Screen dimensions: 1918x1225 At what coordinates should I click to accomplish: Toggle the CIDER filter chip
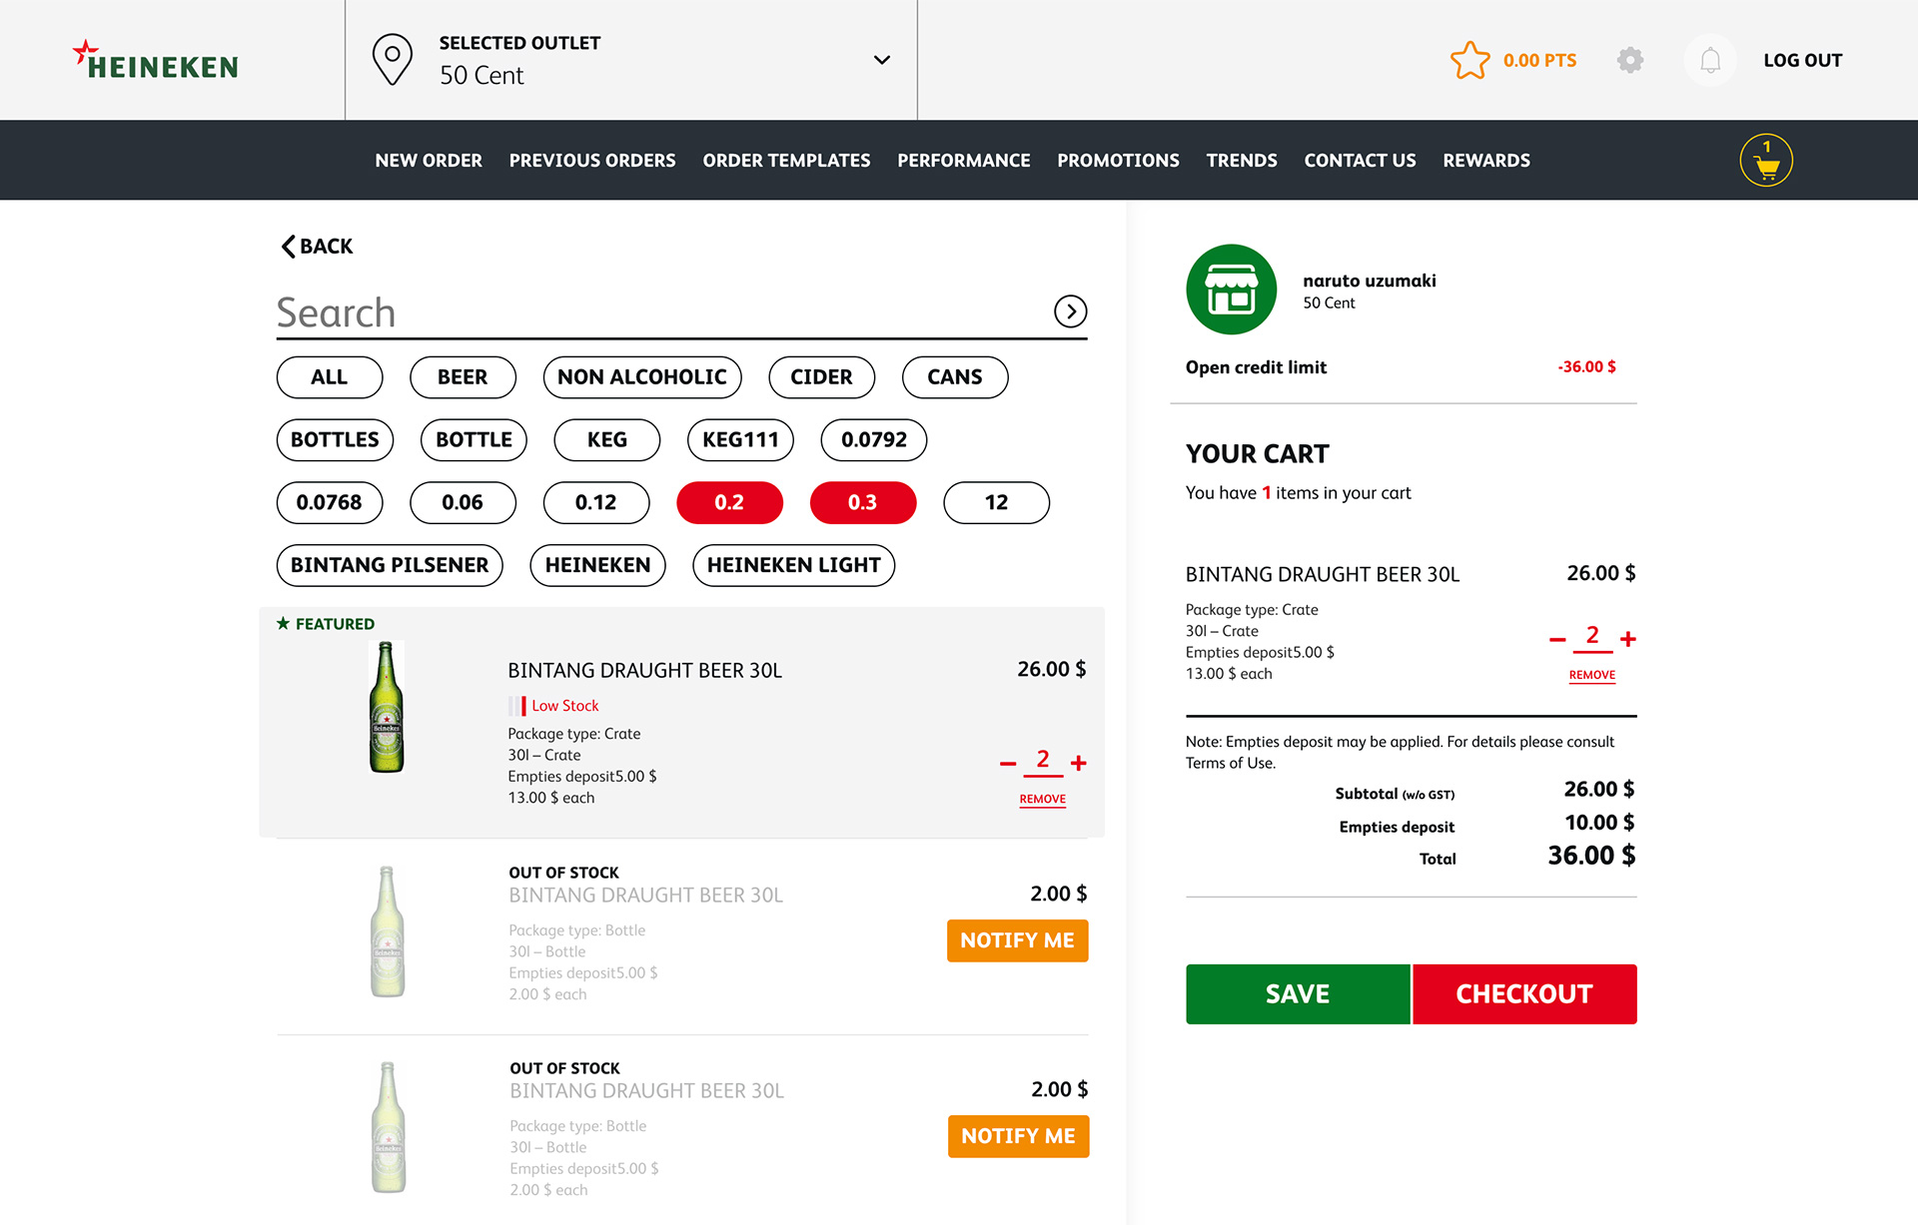coord(821,377)
